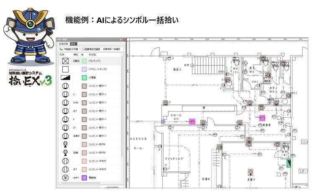313x193 pixels.
Task: Click highlighted floor outlet symbol above 店舗D
Action: (x=250, y=172)
